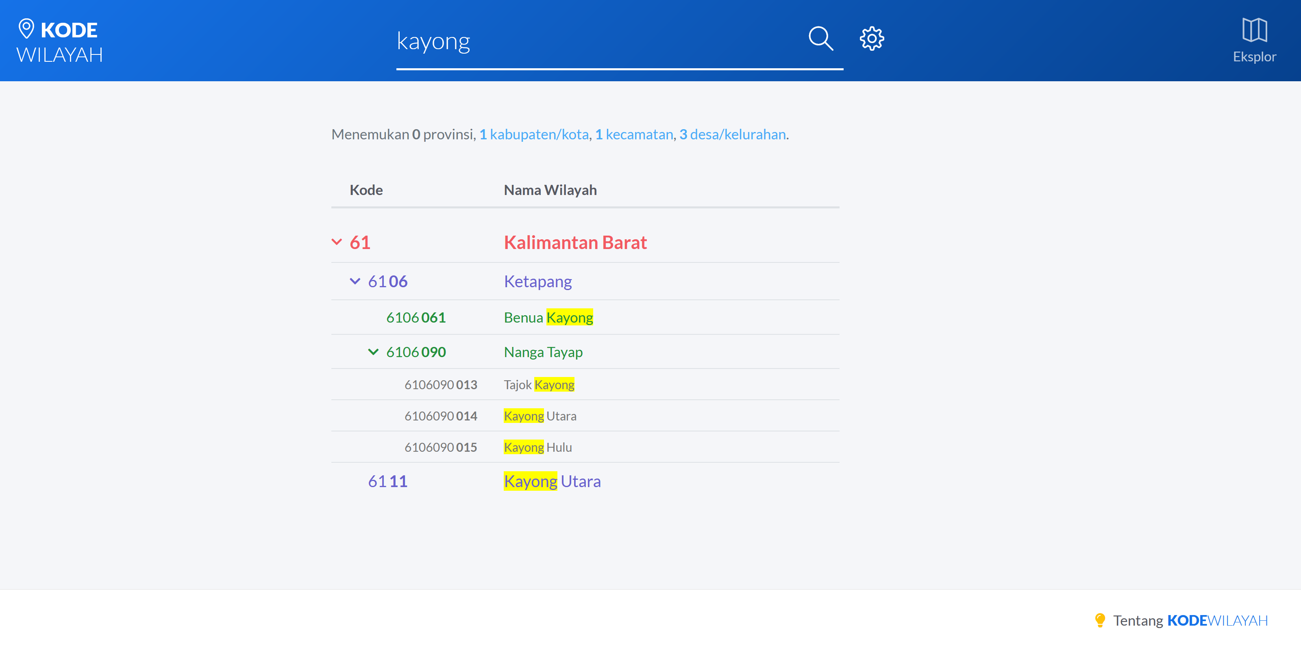Click village code 6106090015
Viewport: 1301px width, 650px height.
[441, 447]
